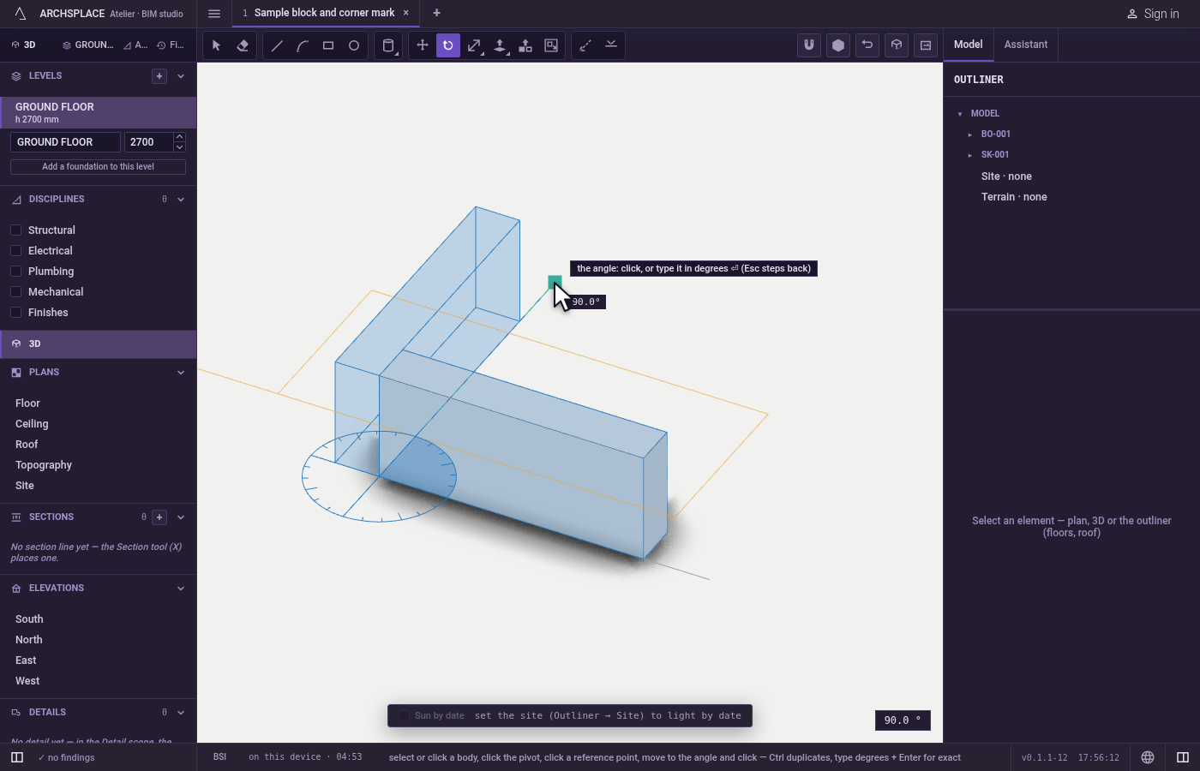Select the Rectangle drawing tool
Screen dimensions: 1200x771
click(x=328, y=45)
